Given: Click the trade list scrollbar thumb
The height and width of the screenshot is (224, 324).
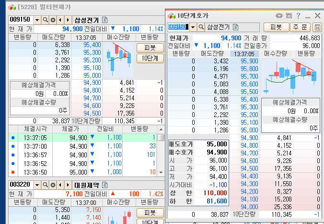Looking at the screenshot, I should click(161, 137).
